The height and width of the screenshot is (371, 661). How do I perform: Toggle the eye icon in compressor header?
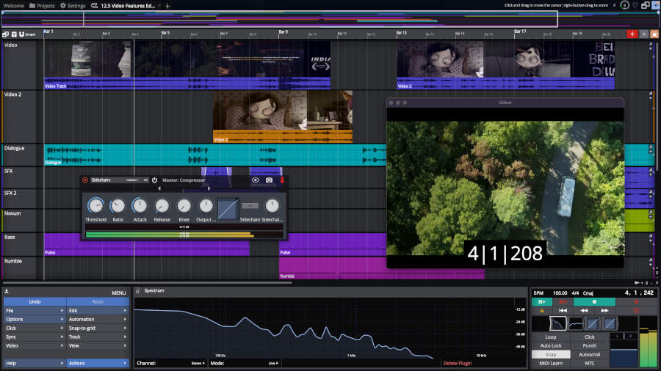(x=256, y=180)
